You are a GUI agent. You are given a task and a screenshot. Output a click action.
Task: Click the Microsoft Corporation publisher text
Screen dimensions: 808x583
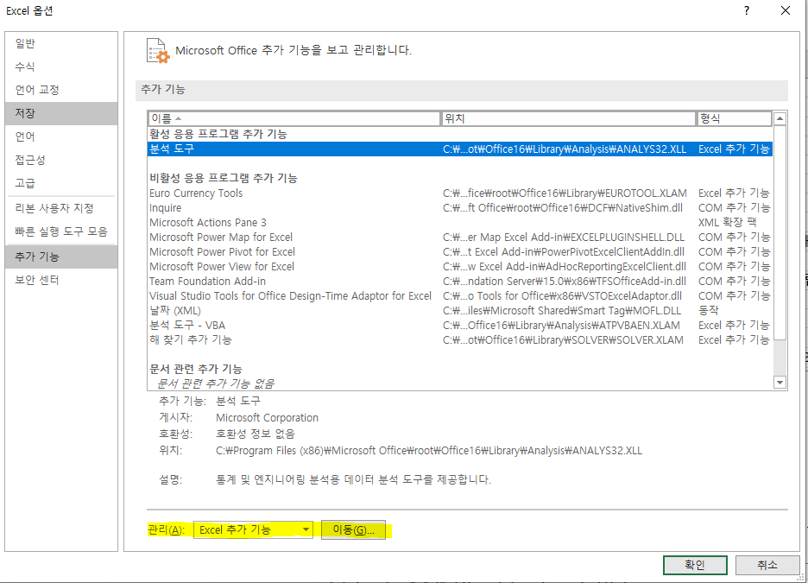click(x=267, y=417)
